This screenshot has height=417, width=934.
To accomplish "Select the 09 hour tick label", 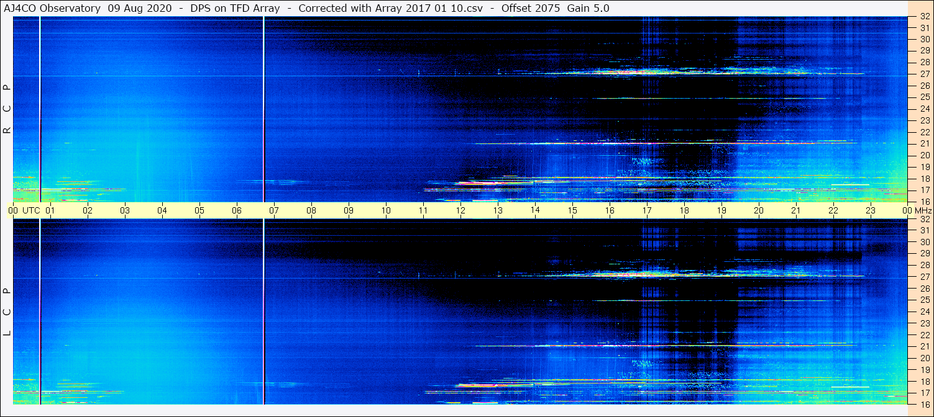I will click(349, 210).
